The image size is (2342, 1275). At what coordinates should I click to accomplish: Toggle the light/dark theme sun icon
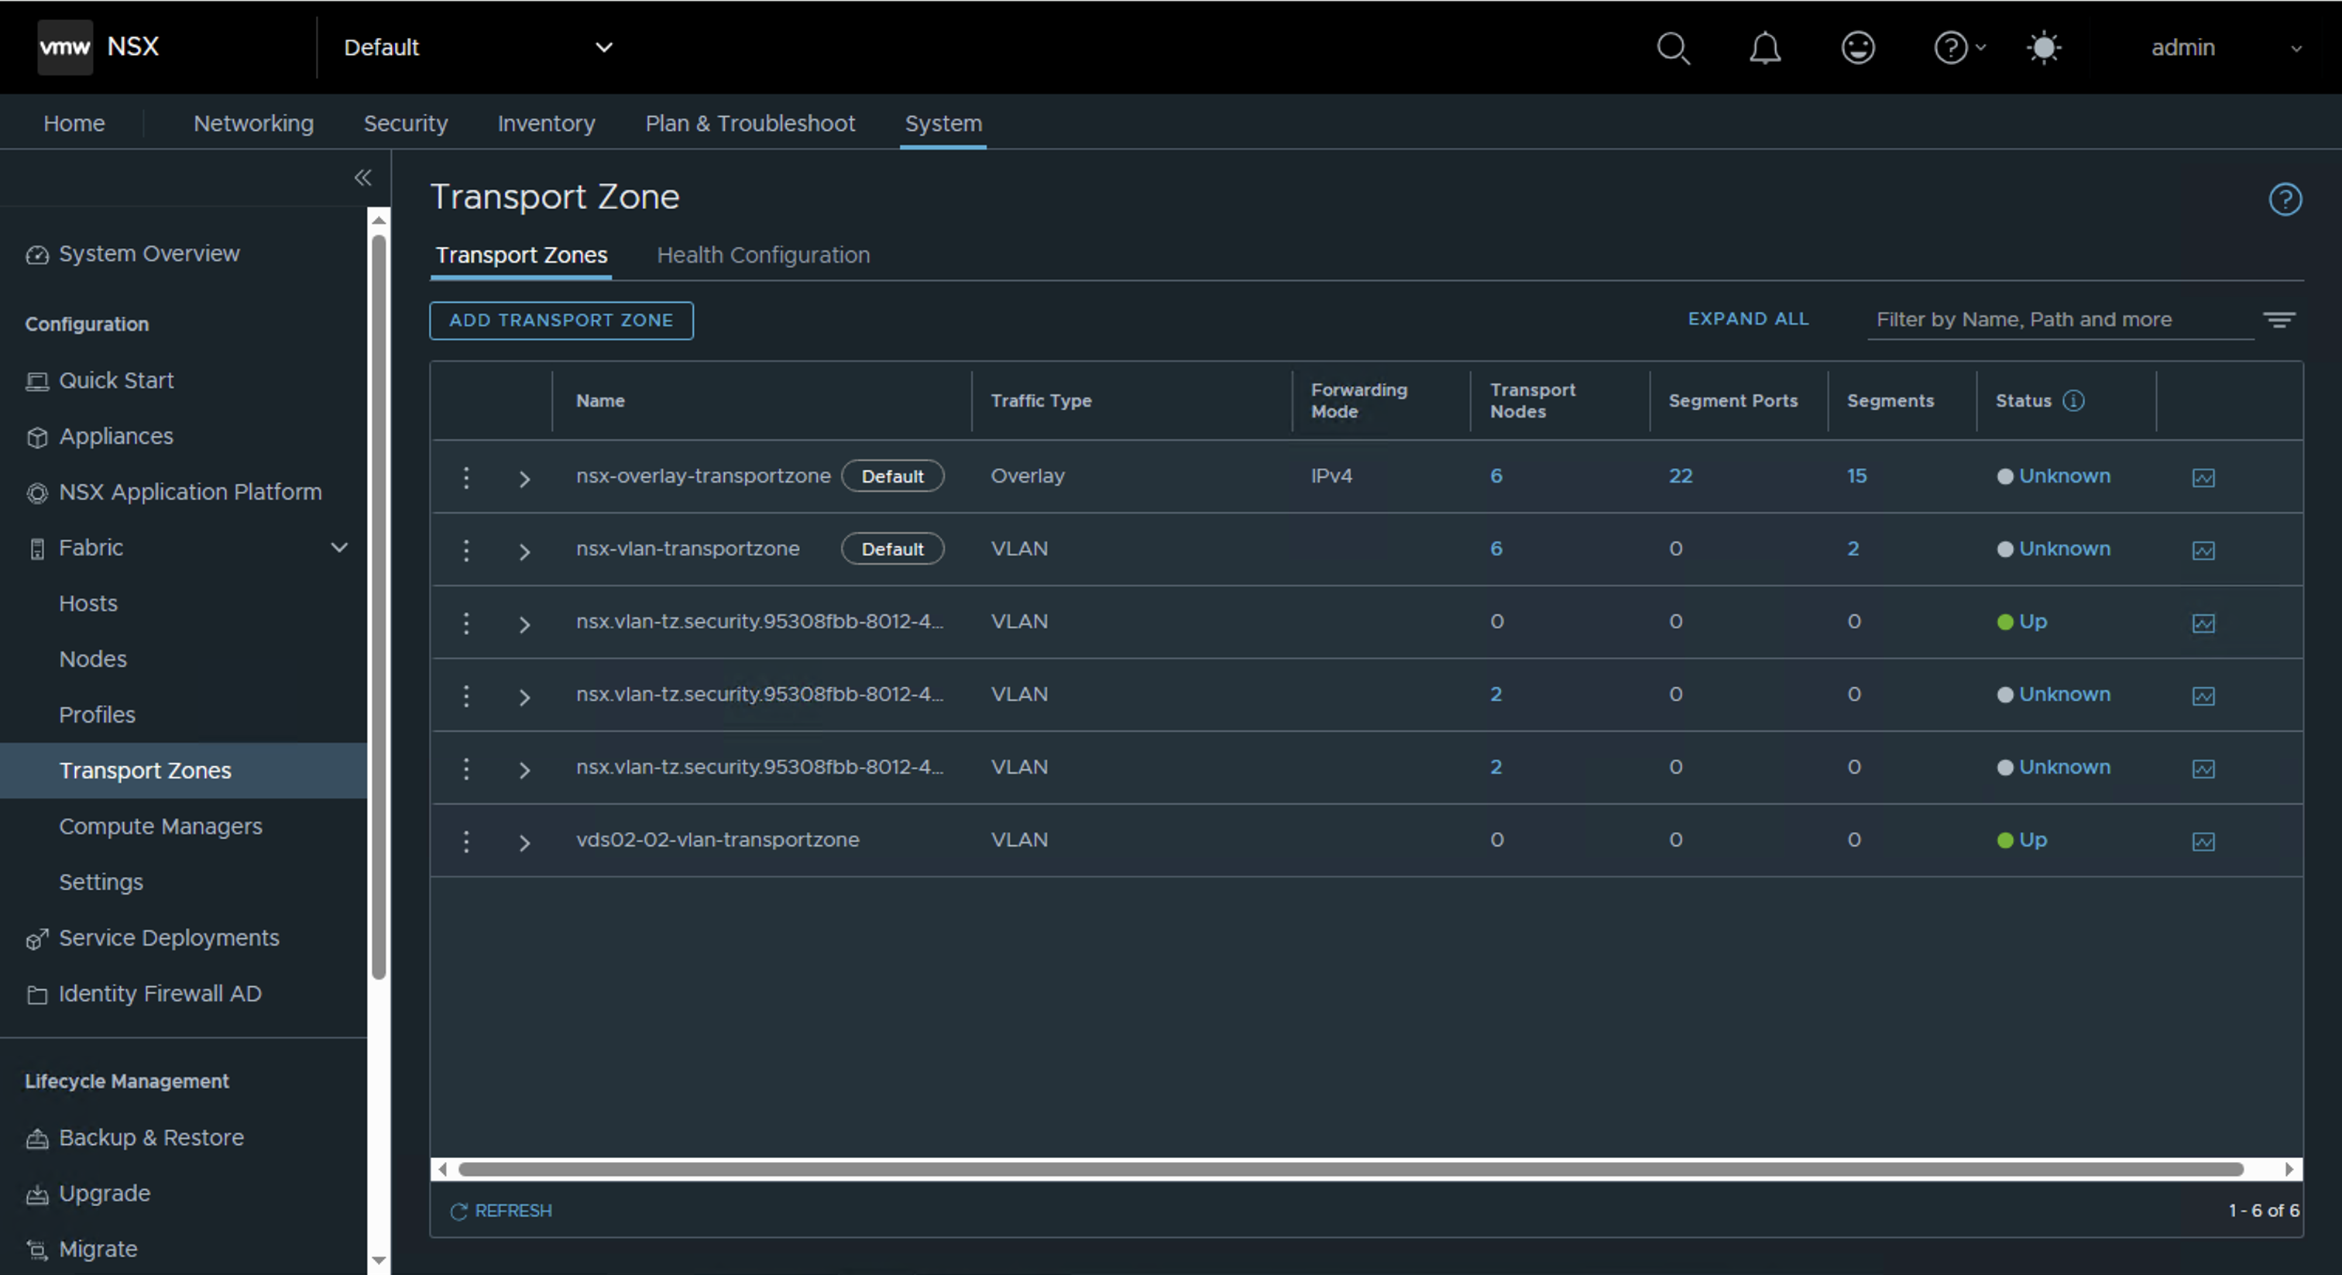tap(2043, 48)
